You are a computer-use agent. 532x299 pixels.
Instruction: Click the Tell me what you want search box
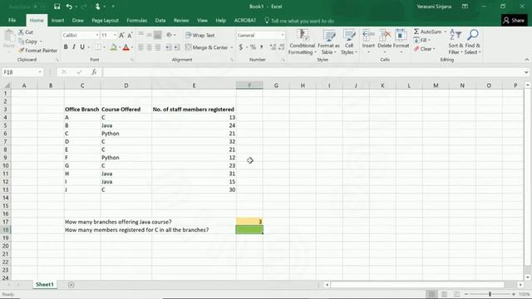(x=299, y=21)
